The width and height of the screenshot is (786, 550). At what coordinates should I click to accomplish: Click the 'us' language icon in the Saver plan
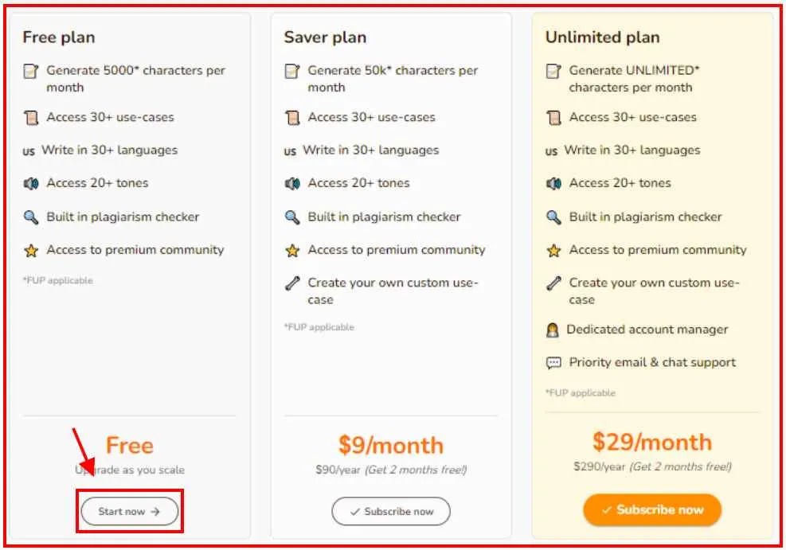pyautogui.click(x=291, y=150)
